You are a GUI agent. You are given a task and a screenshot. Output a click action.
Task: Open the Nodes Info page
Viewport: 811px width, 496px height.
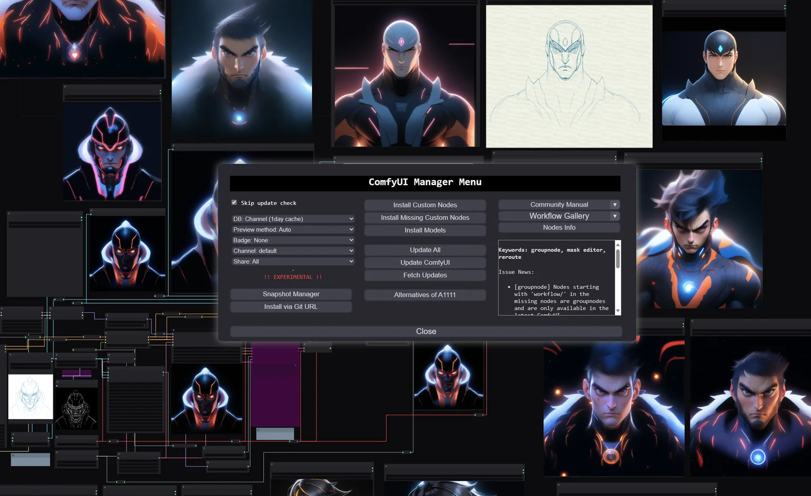559,228
